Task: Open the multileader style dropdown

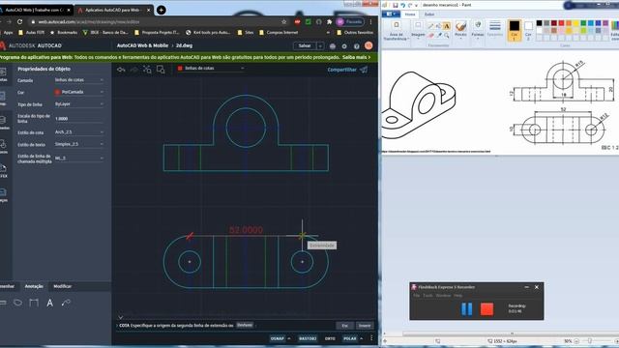Action: [x=79, y=159]
